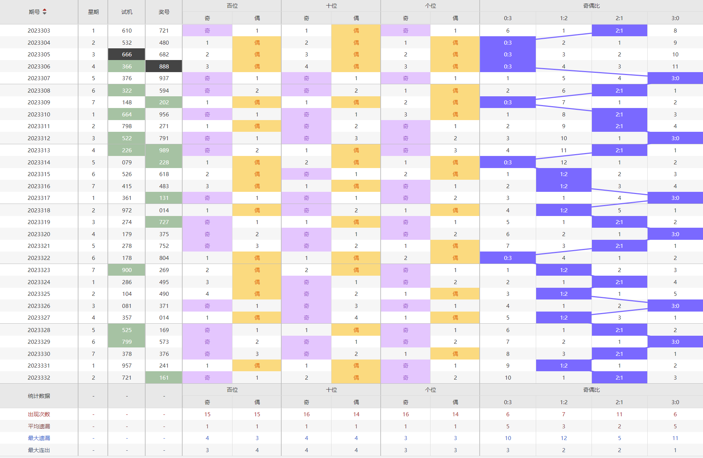Click prize number 804 in row 2023322

[x=164, y=258]
